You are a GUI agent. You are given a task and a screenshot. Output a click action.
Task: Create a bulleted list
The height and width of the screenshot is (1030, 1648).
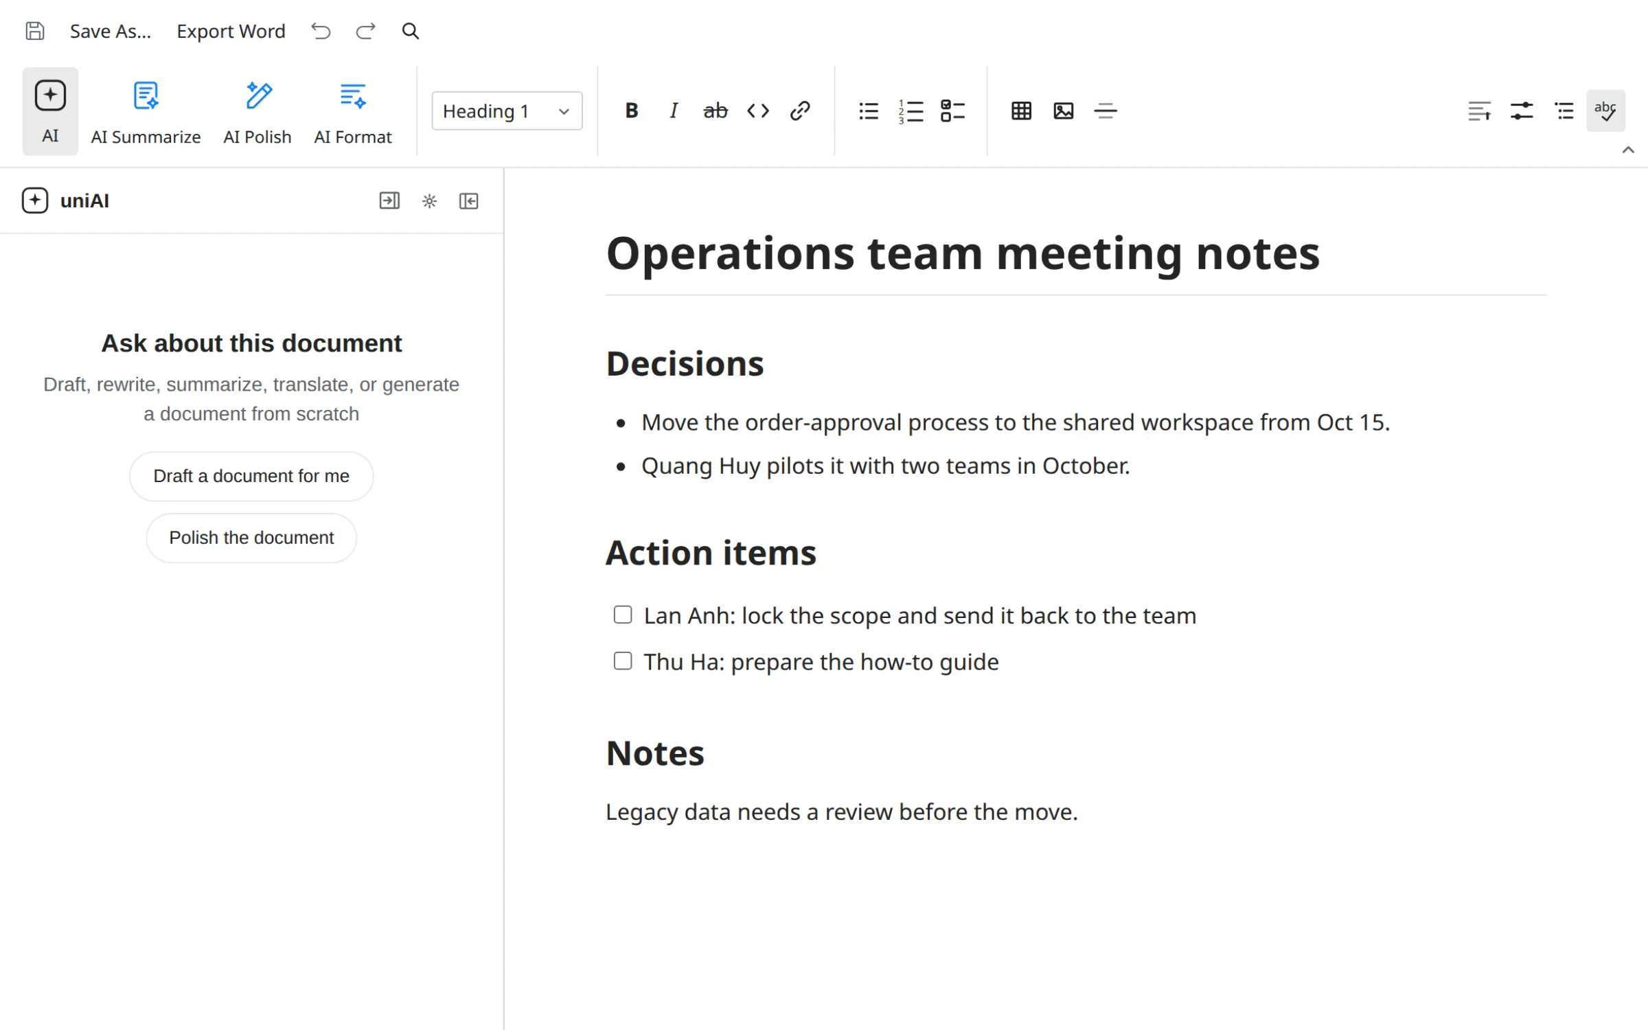pyautogui.click(x=869, y=111)
